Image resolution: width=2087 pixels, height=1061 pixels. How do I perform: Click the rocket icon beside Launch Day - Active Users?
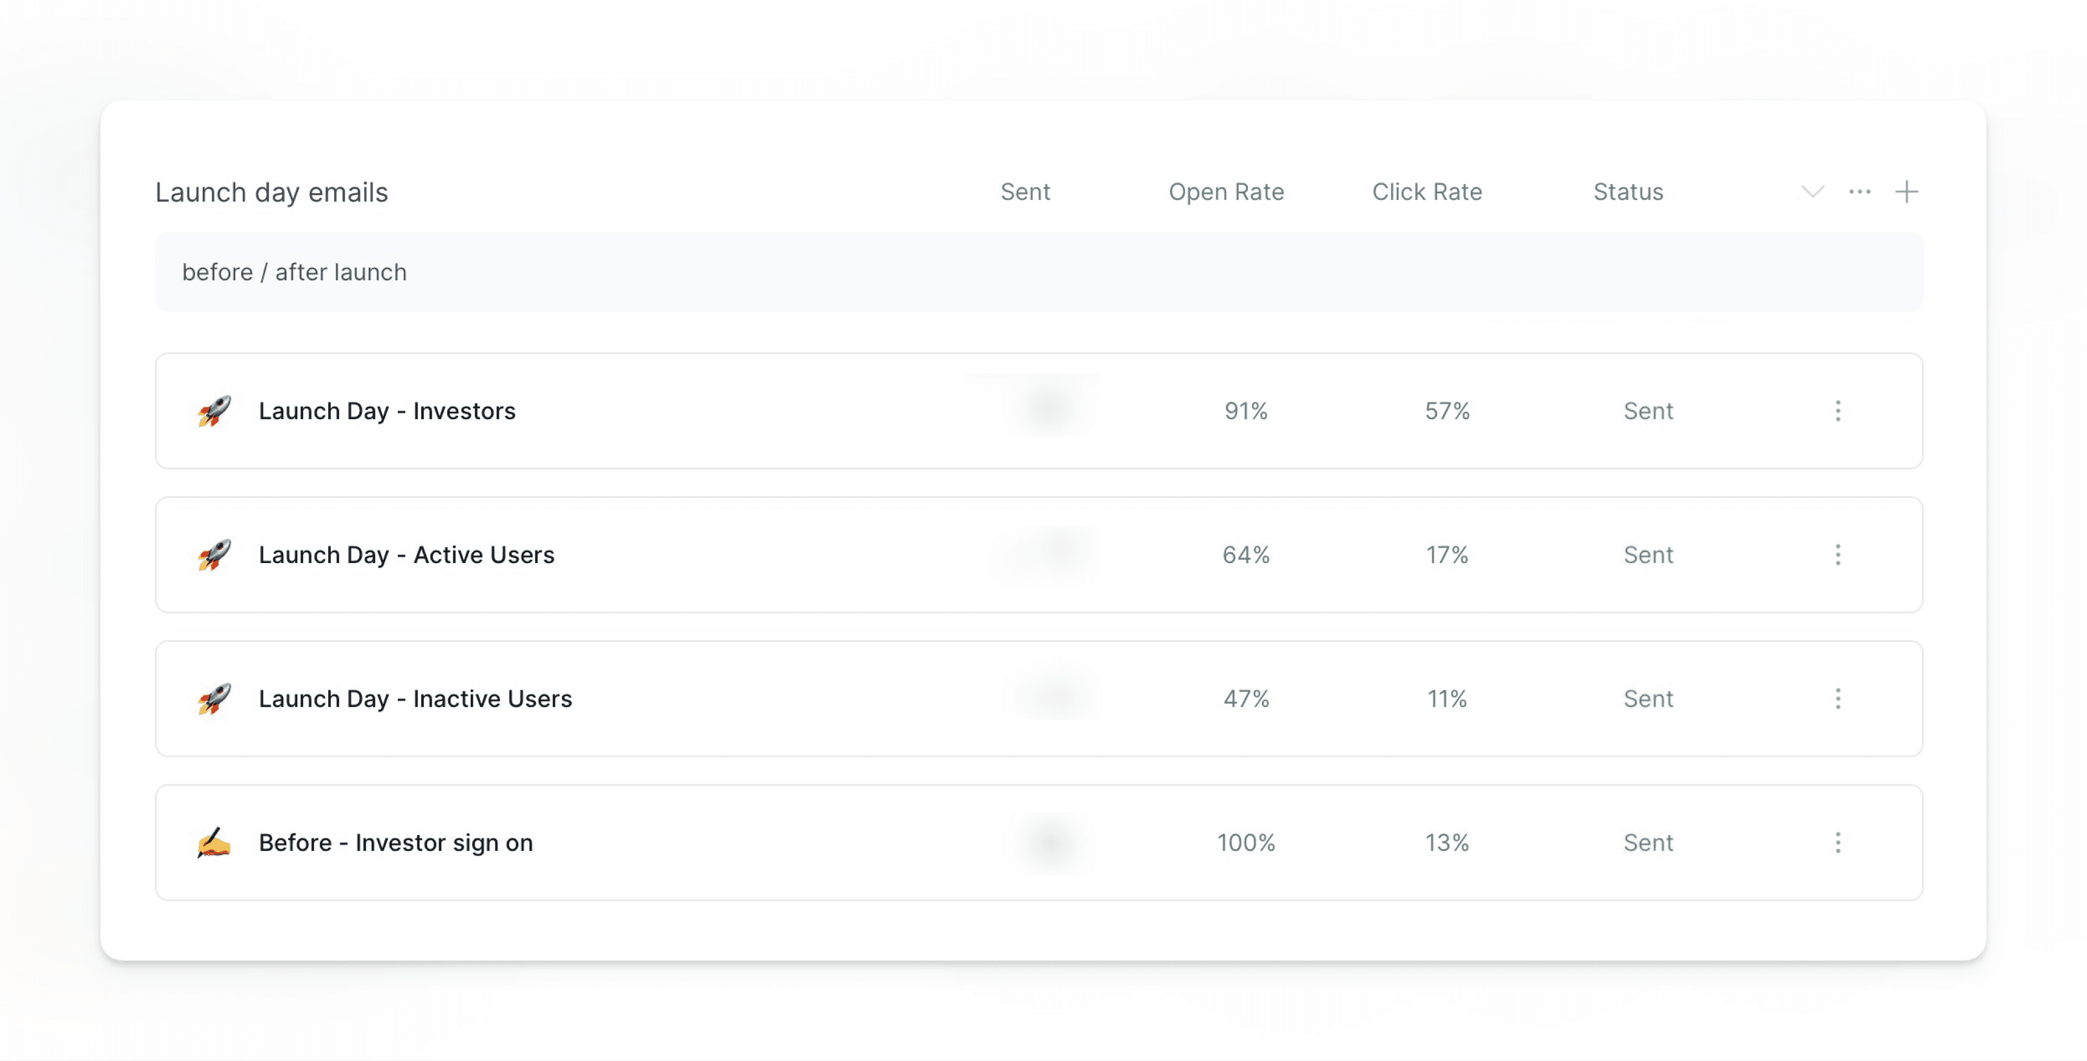214,554
